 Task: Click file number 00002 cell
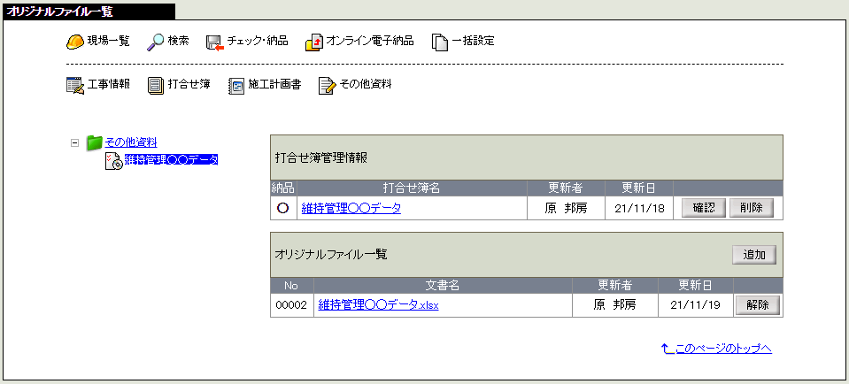click(292, 305)
